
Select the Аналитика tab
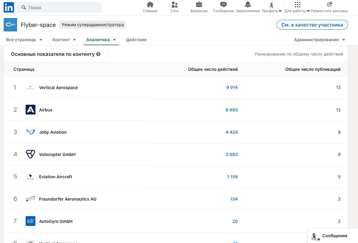[x=101, y=40]
